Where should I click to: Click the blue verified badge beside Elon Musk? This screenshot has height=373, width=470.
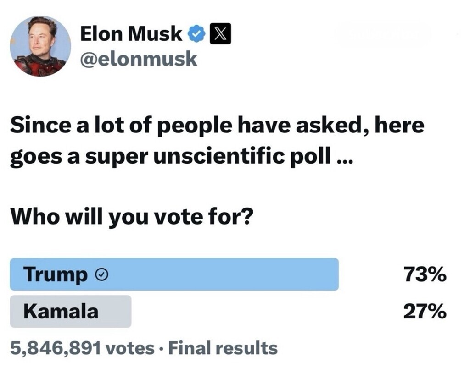pos(197,35)
